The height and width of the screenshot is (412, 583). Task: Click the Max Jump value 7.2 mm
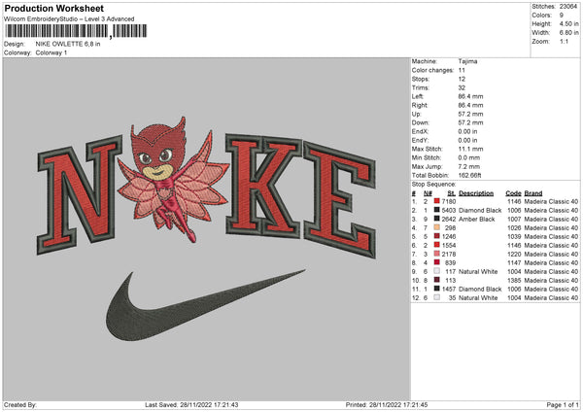[469, 166]
